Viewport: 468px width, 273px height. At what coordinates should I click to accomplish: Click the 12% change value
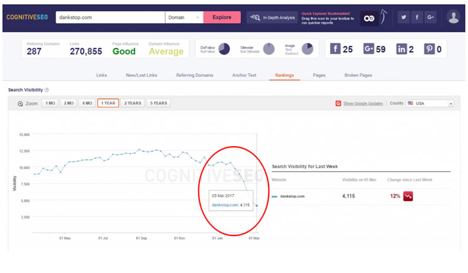(x=395, y=196)
